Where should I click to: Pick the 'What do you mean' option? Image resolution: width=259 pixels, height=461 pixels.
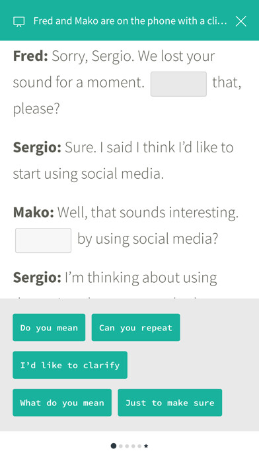(62, 403)
